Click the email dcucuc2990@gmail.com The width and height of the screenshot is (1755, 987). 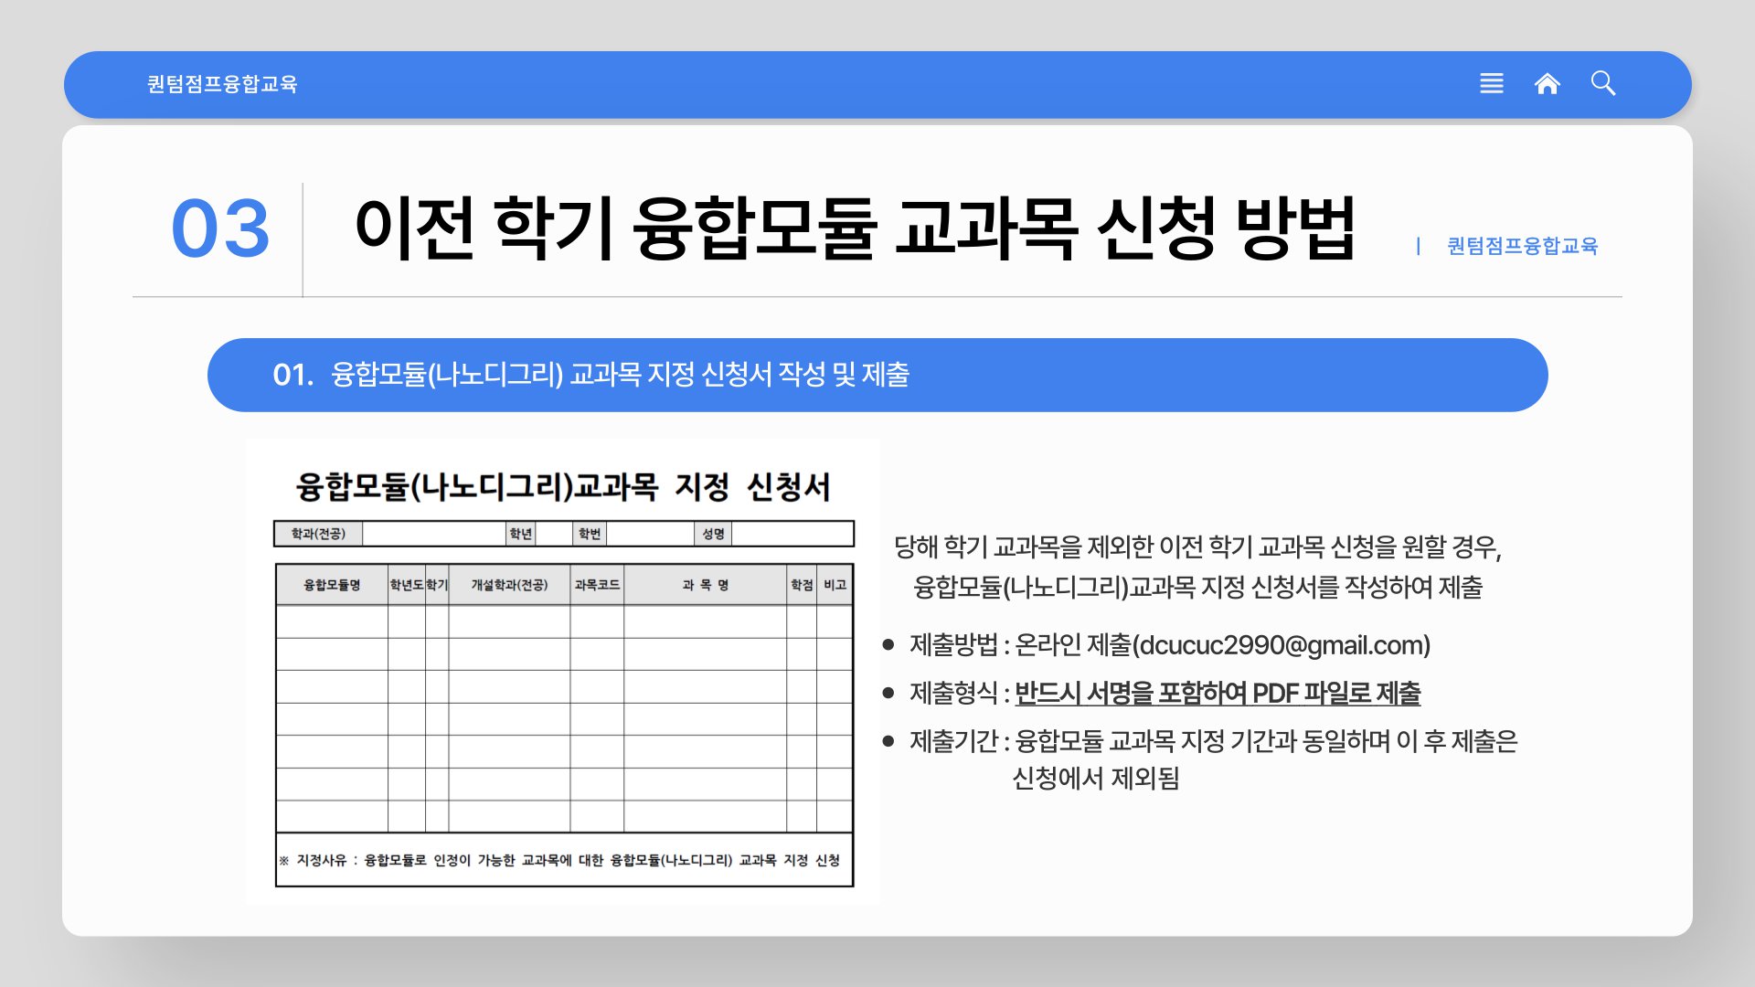(1282, 645)
